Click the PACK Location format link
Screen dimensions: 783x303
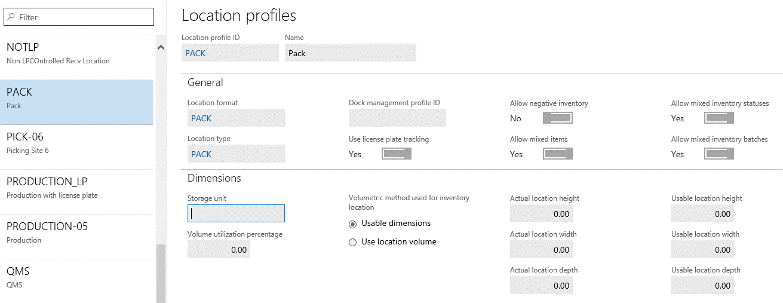201,118
